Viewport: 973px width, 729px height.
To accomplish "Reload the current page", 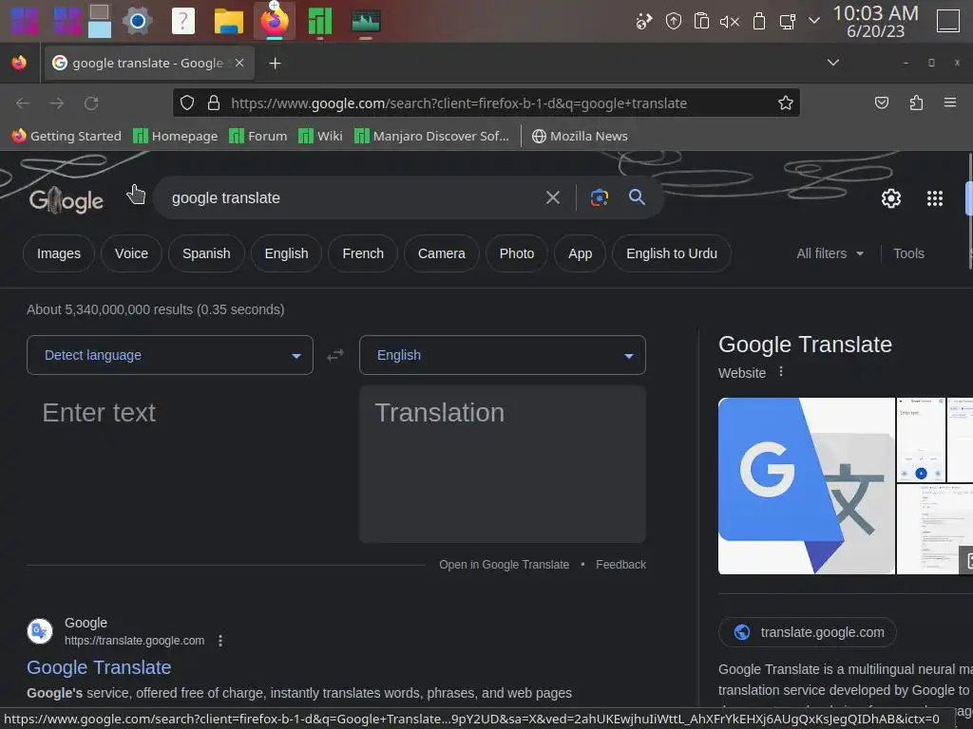I will pos(91,103).
